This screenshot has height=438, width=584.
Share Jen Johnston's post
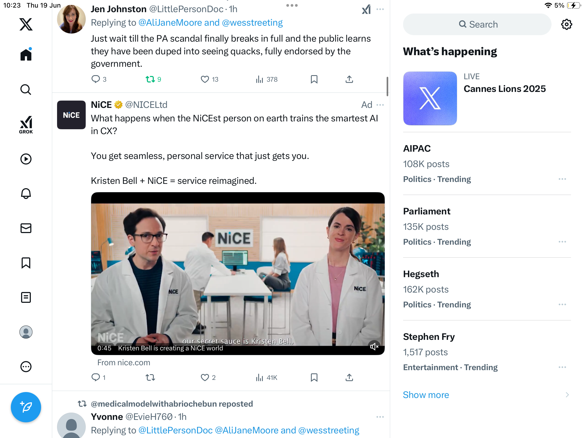[x=349, y=79]
